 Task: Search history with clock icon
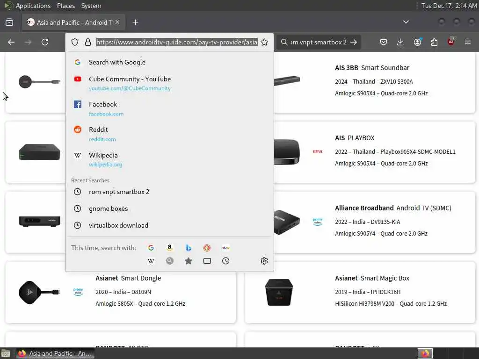coord(226,261)
